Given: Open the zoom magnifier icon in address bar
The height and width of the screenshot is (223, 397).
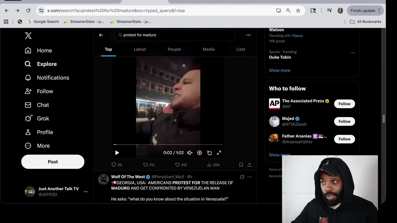Looking at the screenshot, I should pos(288,11).
